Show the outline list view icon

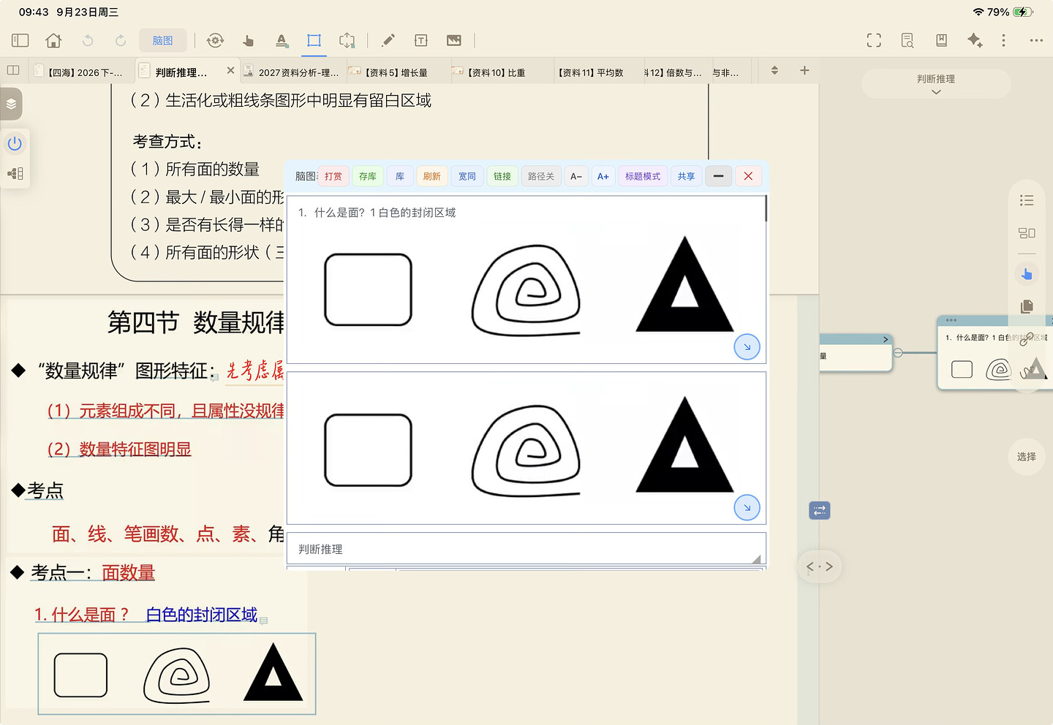click(1027, 200)
